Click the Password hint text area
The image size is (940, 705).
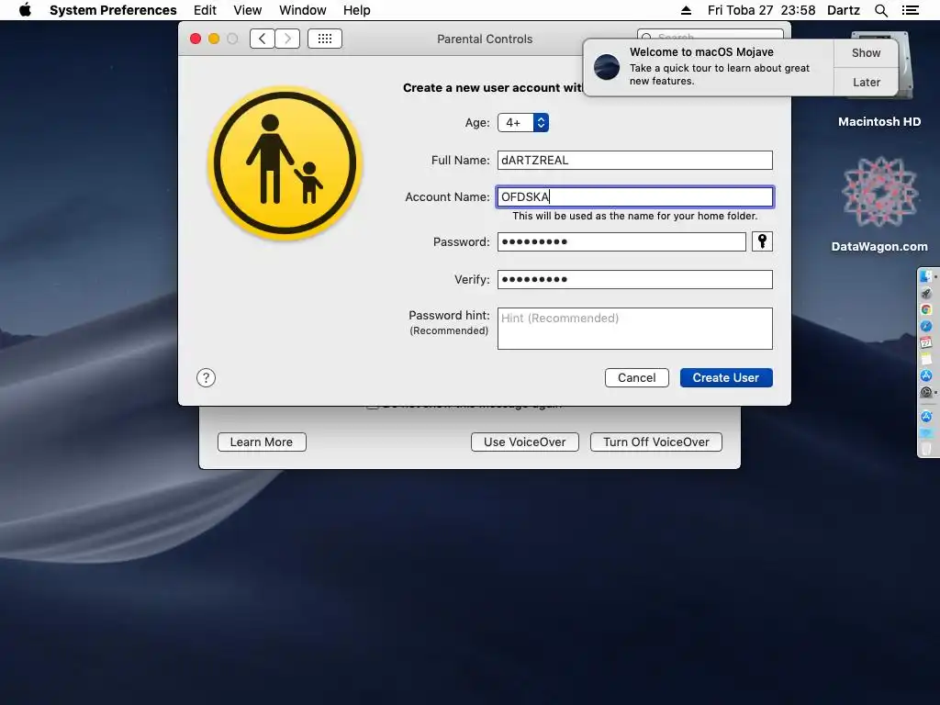635,329
